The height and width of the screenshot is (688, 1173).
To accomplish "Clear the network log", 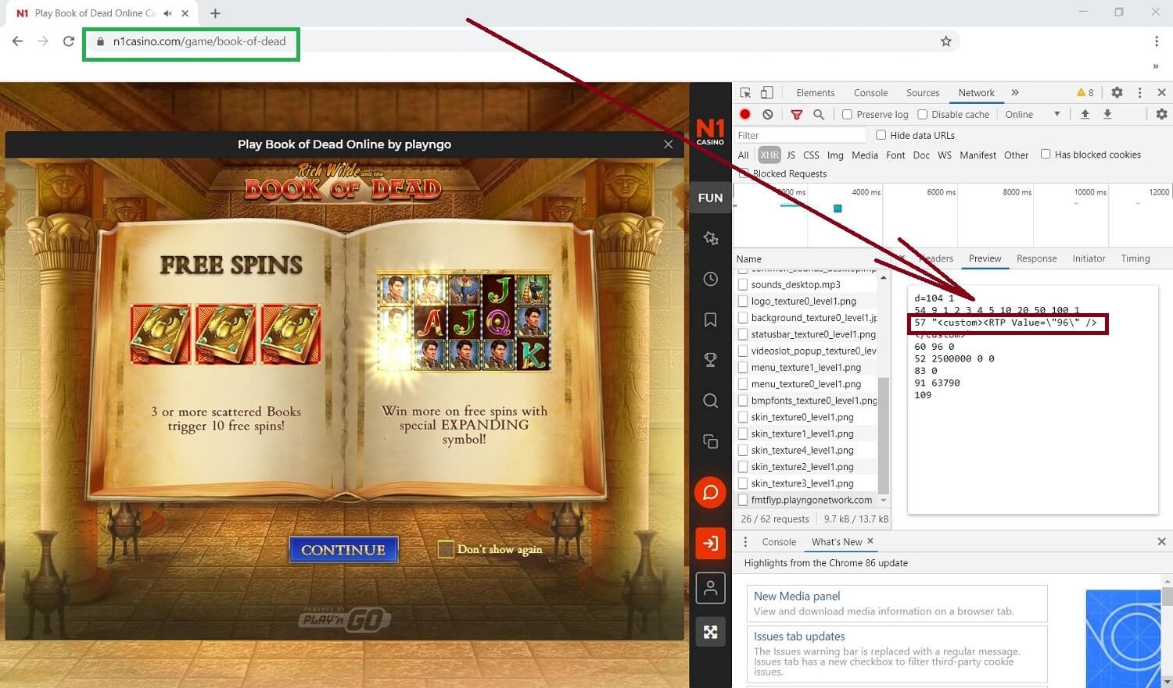I will [x=768, y=114].
